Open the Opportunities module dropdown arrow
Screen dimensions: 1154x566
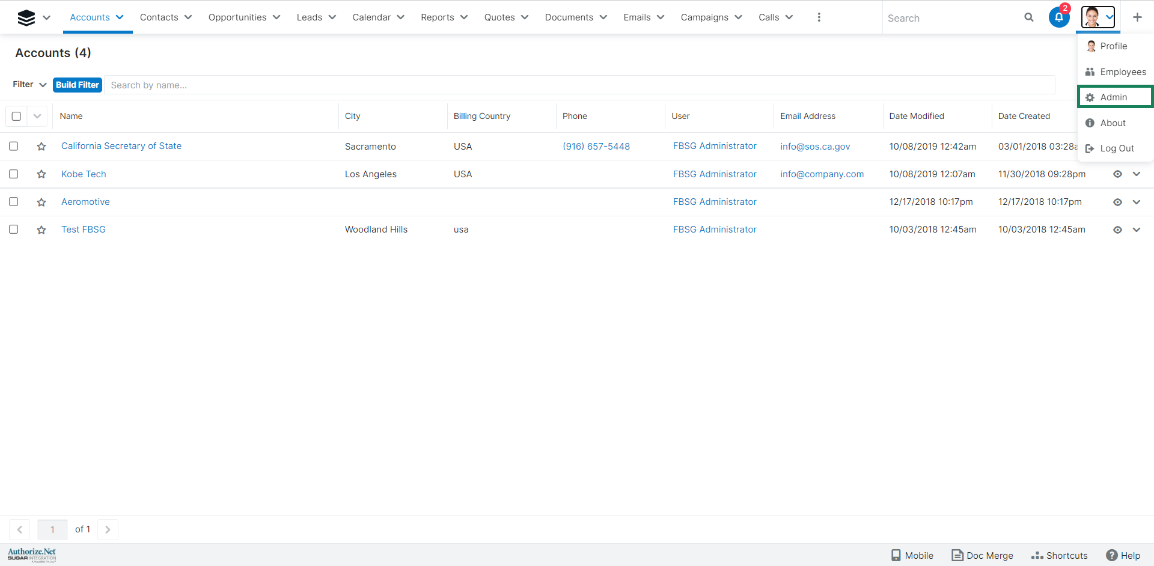276,17
